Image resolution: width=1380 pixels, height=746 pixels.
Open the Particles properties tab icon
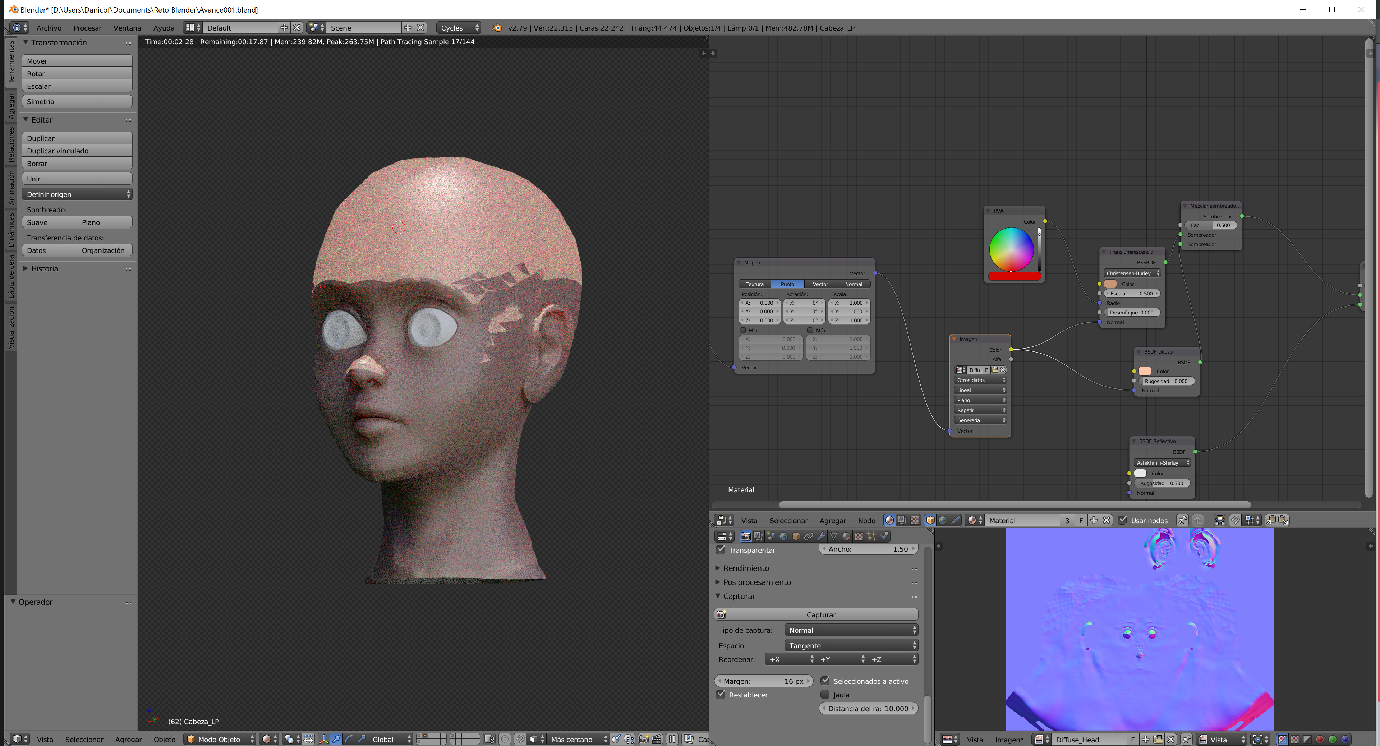pyautogui.click(x=871, y=536)
